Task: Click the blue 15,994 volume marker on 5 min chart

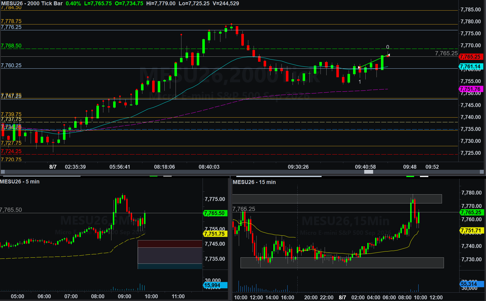Action: 215,285
